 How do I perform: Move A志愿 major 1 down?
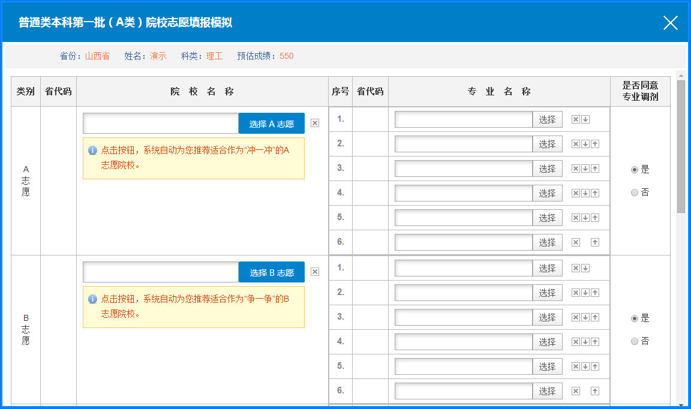click(x=585, y=119)
